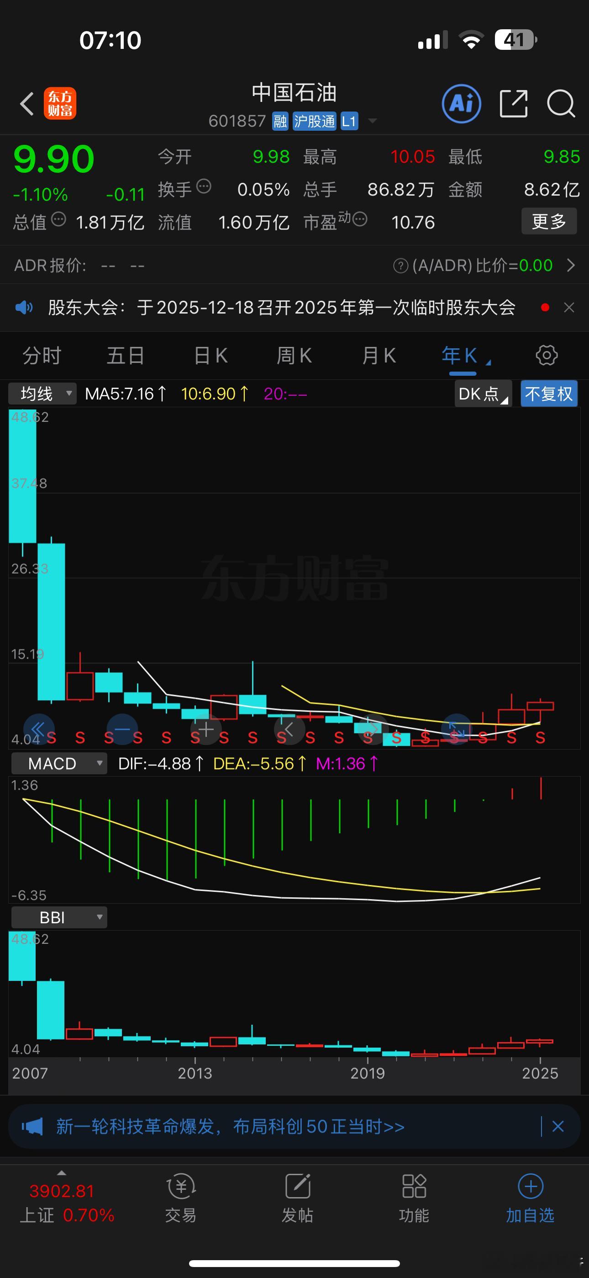Open 新一轮科技革命爆发 promo link
Image resolution: width=589 pixels, height=1278 pixels.
tap(230, 1126)
